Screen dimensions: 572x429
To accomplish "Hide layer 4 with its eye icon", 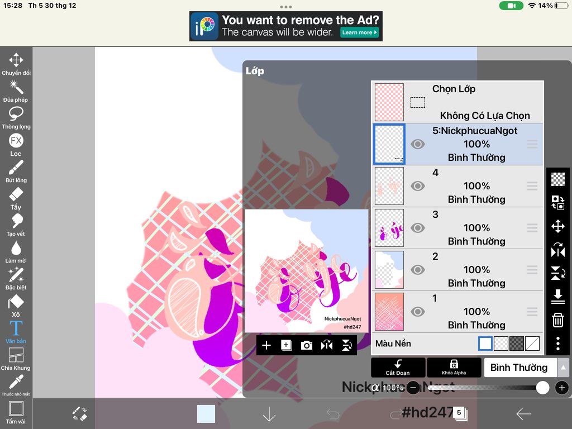I will tap(418, 186).
